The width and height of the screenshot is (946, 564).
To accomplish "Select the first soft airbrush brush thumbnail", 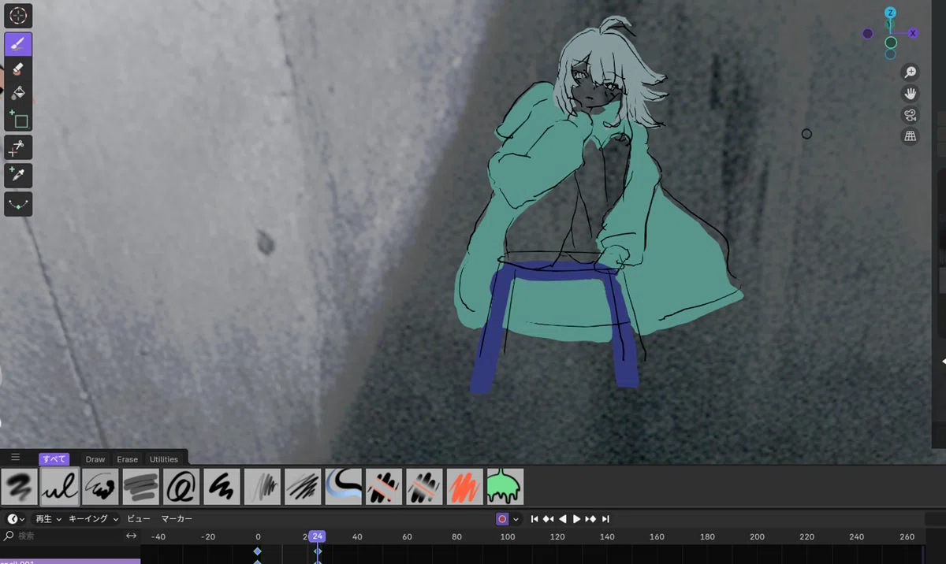I will tap(20, 487).
